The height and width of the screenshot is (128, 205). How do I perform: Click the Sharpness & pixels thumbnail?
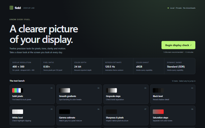[111, 112]
